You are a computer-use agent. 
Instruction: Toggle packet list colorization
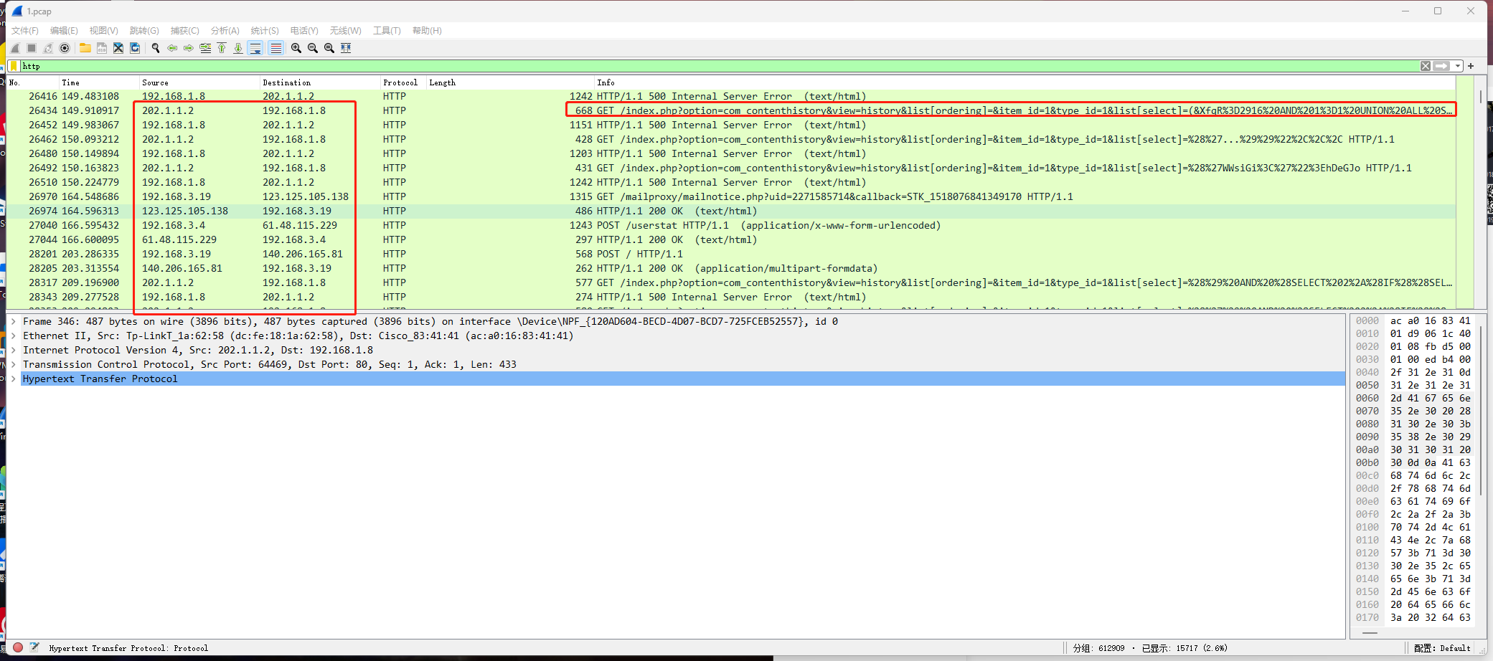click(x=275, y=48)
